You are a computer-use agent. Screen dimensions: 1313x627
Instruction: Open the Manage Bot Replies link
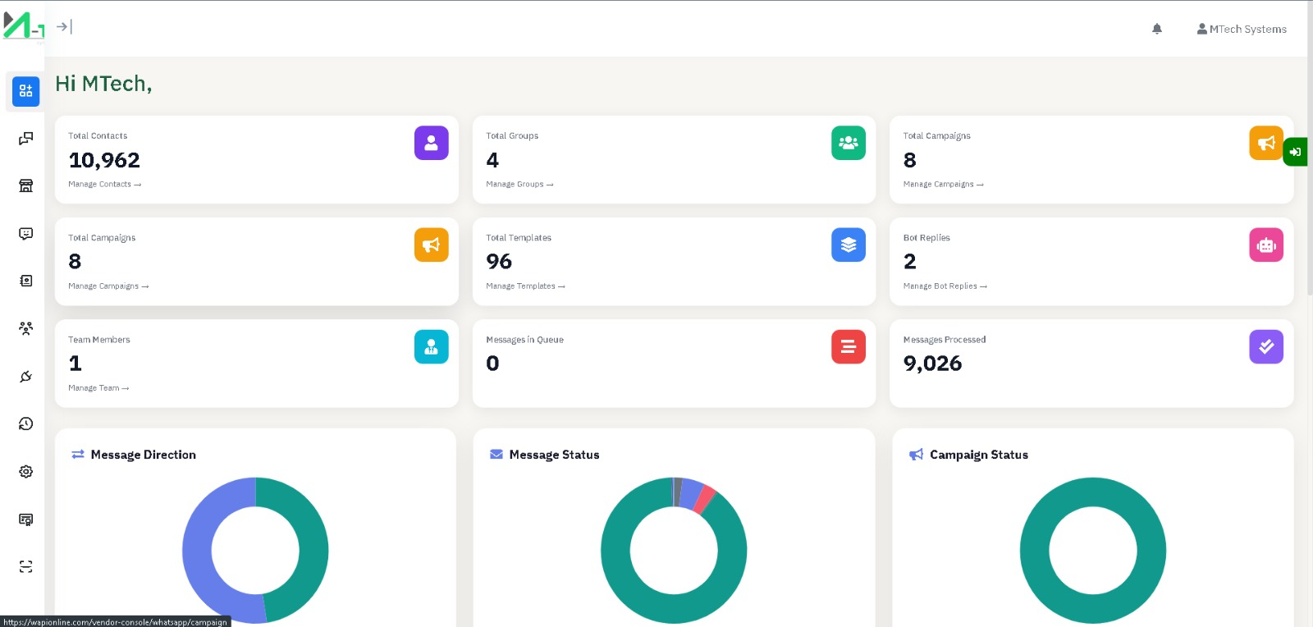945,286
